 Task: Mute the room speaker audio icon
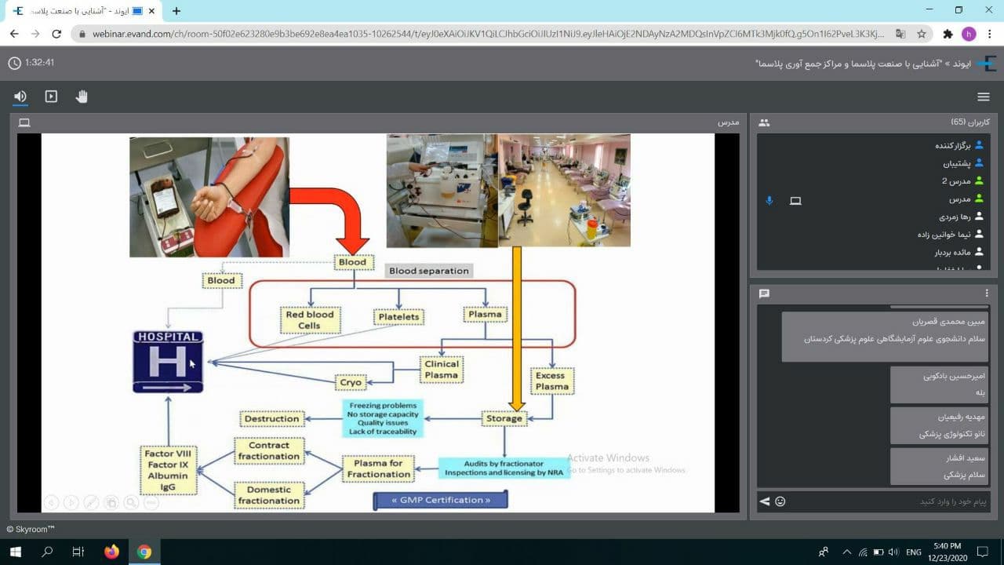[20, 97]
